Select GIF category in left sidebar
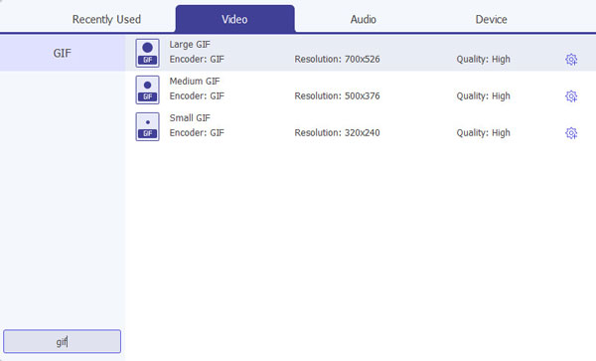 coord(63,53)
